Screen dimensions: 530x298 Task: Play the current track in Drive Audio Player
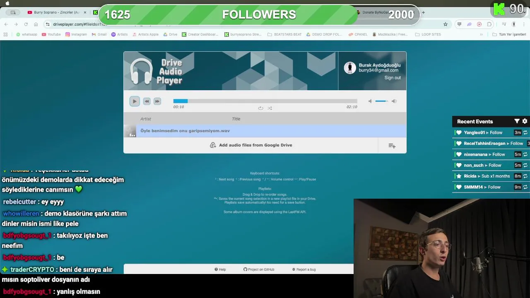tap(135, 101)
